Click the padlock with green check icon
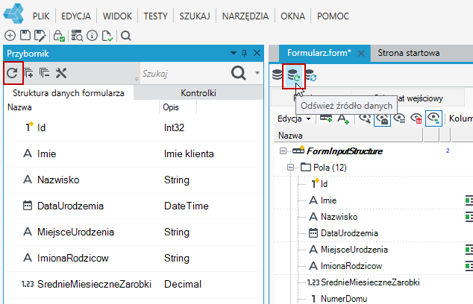Screen dimensions: 473x304 click(59, 36)
